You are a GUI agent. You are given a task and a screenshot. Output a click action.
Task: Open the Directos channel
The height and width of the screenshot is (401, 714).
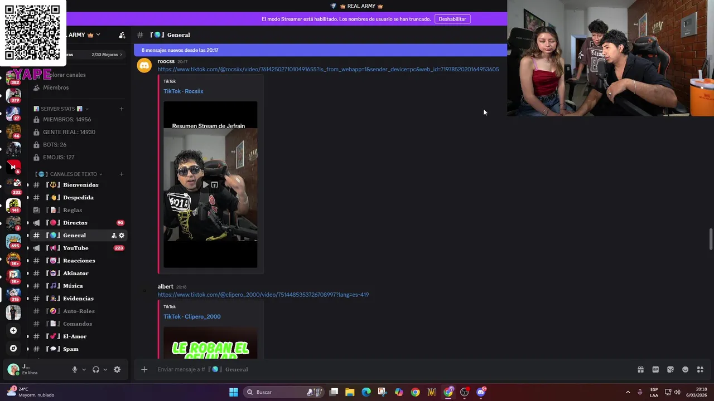78,223
